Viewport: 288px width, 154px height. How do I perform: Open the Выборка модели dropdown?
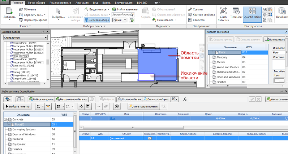(x=41, y=99)
